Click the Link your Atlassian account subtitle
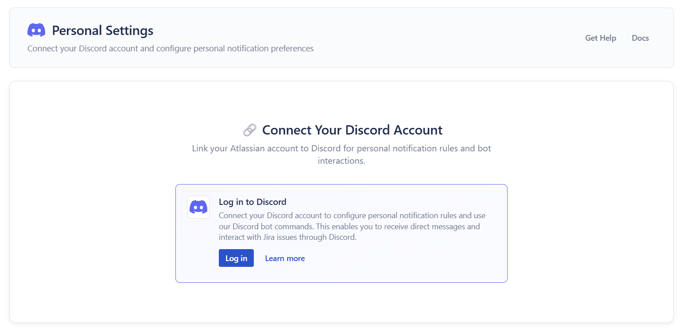Screen dimensions: 683x331 (x=341, y=154)
